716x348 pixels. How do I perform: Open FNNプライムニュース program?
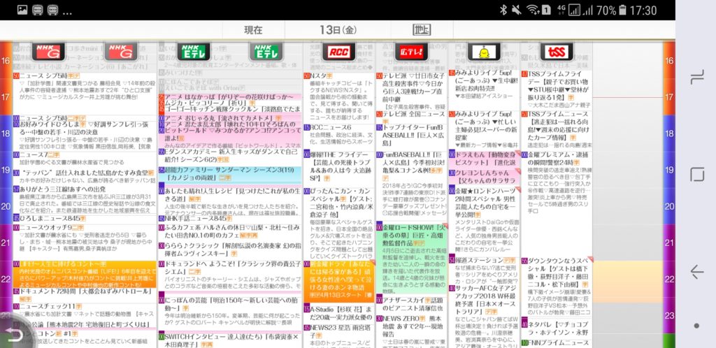coord(556,343)
